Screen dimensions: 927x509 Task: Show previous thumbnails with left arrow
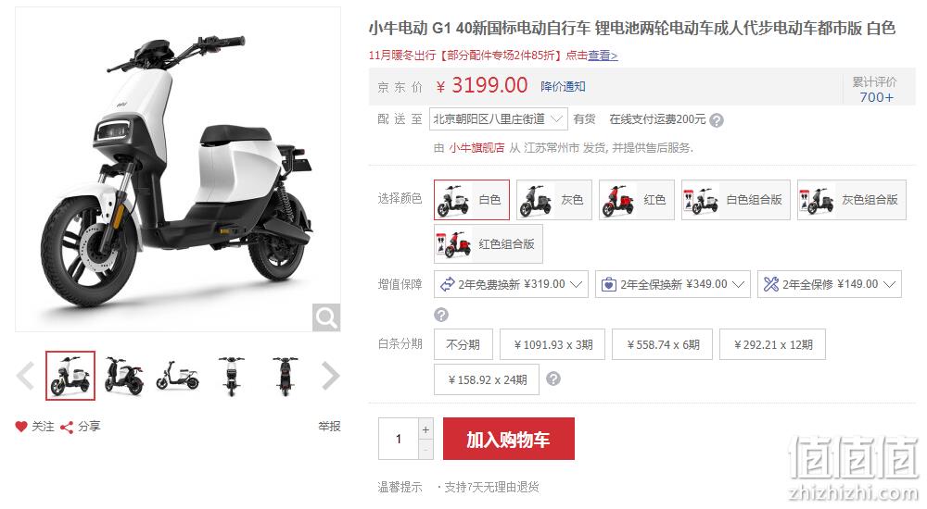[x=25, y=376]
